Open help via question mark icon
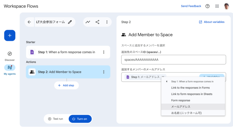This screenshot has width=233, height=128. (207, 6)
